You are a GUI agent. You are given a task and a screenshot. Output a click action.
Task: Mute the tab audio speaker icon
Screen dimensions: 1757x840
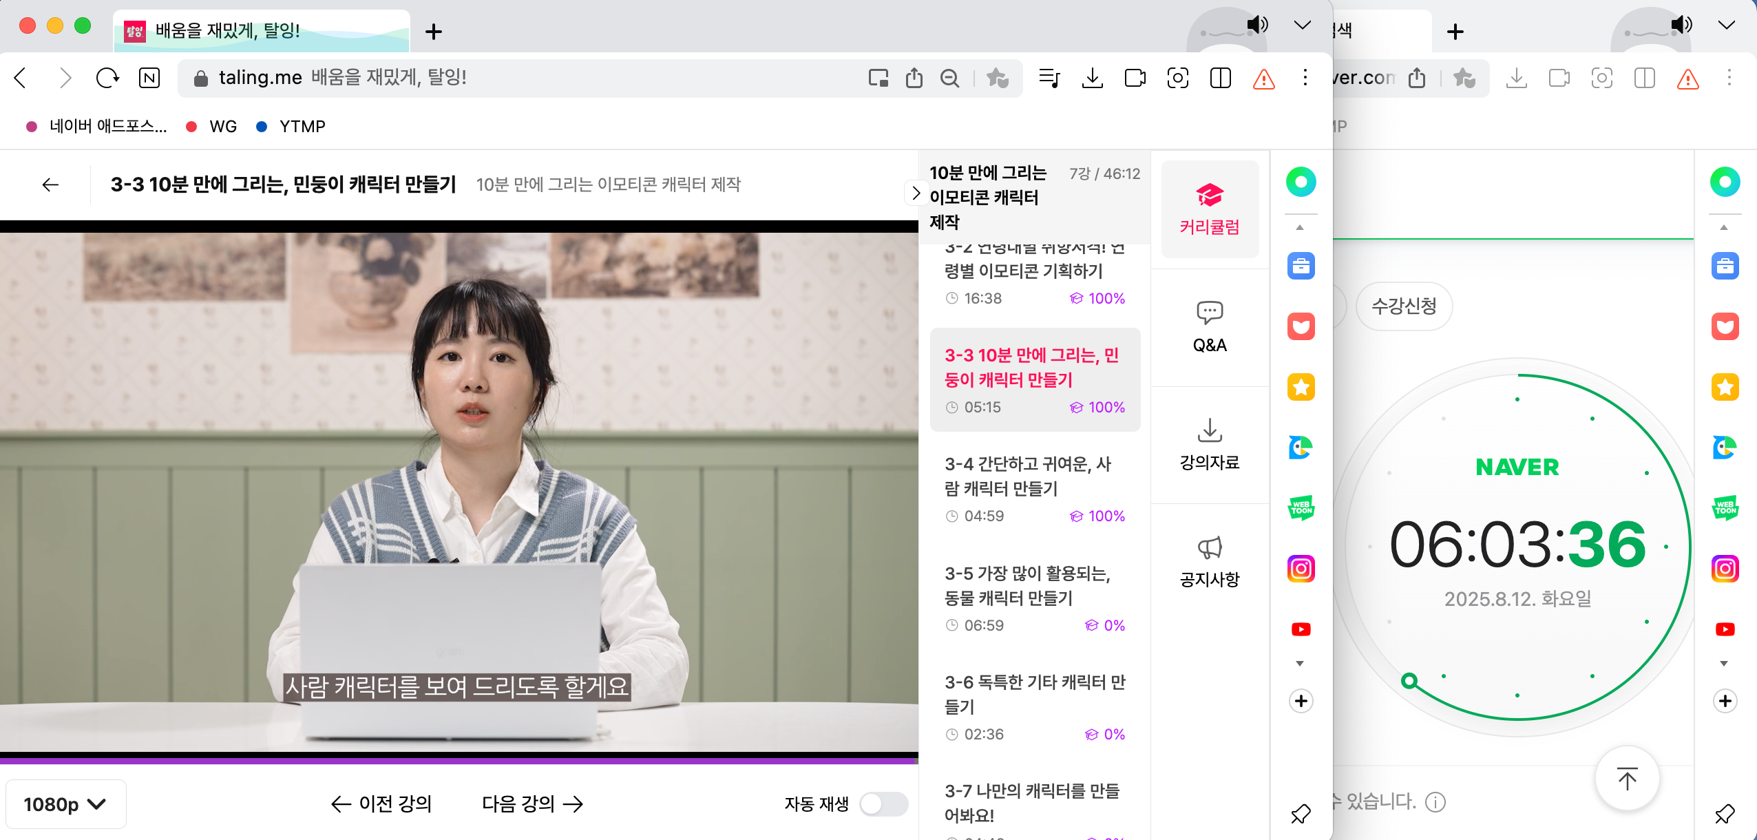coord(1256,25)
